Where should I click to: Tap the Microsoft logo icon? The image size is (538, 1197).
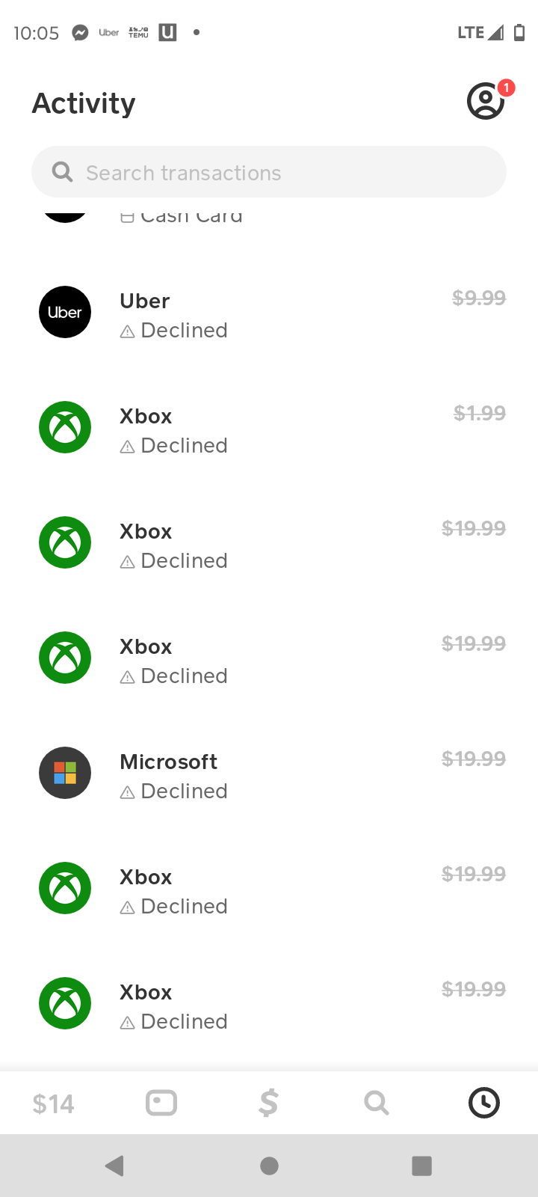point(65,773)
